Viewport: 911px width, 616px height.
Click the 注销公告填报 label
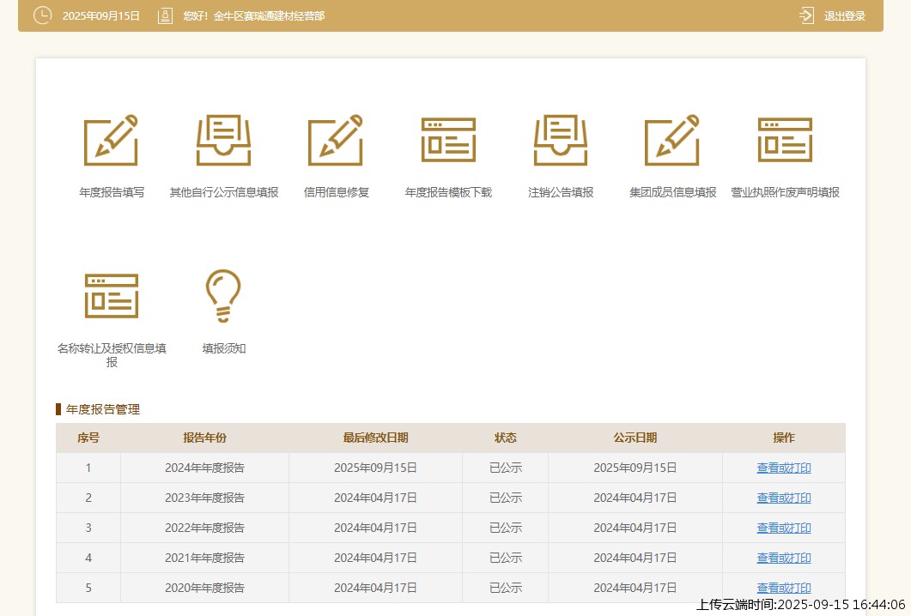(x=561, y=192)
